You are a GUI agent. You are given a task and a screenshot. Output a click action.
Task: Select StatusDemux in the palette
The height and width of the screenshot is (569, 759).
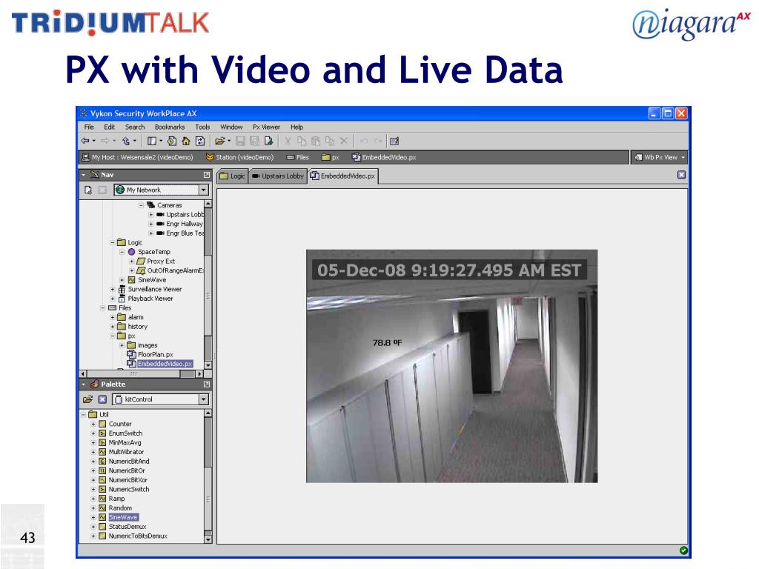[122, 527]
